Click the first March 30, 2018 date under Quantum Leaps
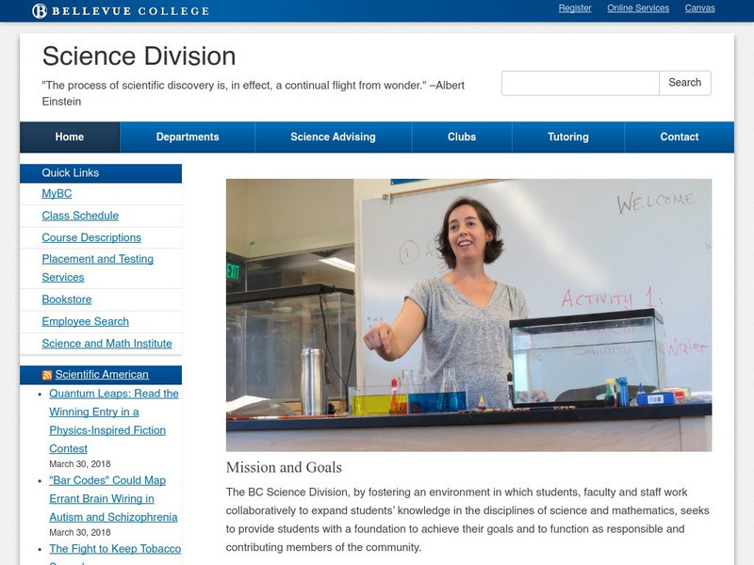 point(80,464)
